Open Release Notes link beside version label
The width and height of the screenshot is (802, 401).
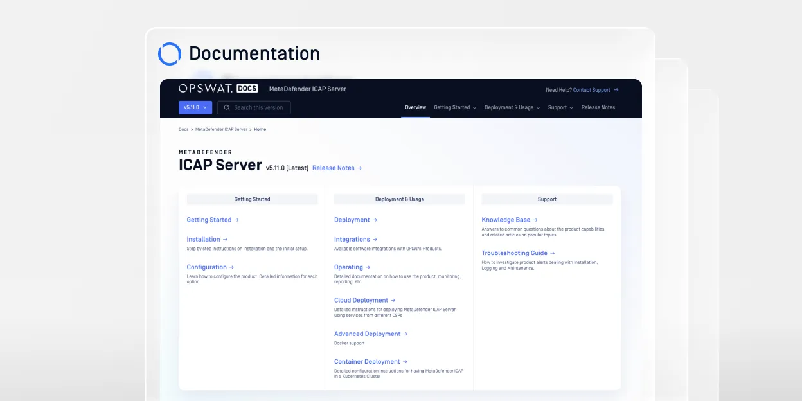[337, 168]
